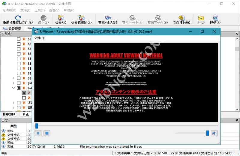240x156 pixels.
Task: Switch to the 设备视图 tab
Action: coord(12,29)
